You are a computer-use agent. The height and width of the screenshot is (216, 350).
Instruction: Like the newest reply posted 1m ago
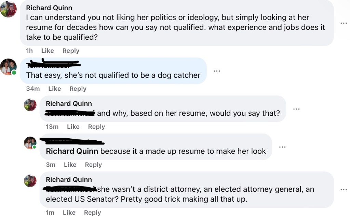pyautogui.click(x=69, y=213)
